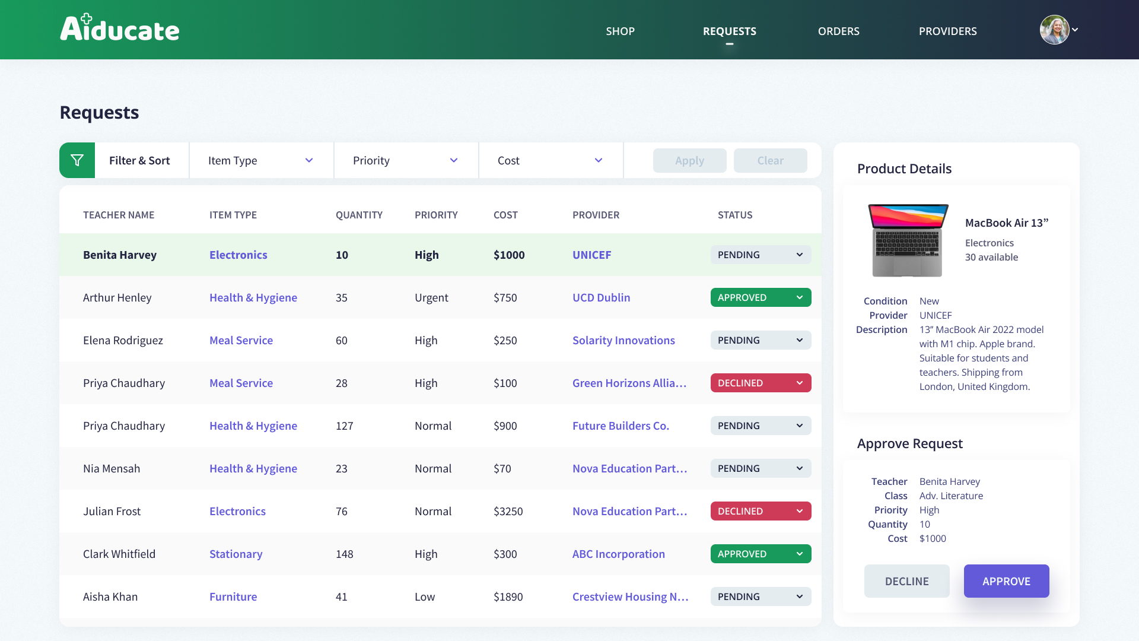Click the Apply filter button
Viewport: 1139px width, 641px height.
point(689,160)
